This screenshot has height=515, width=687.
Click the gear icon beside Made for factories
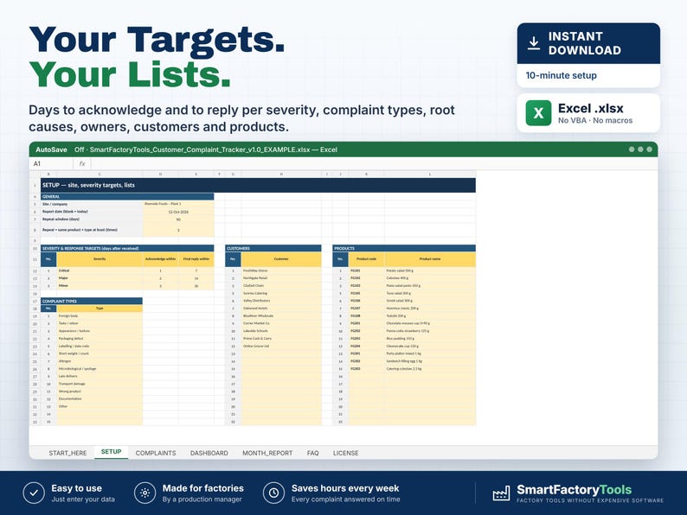tap(145, 493)
